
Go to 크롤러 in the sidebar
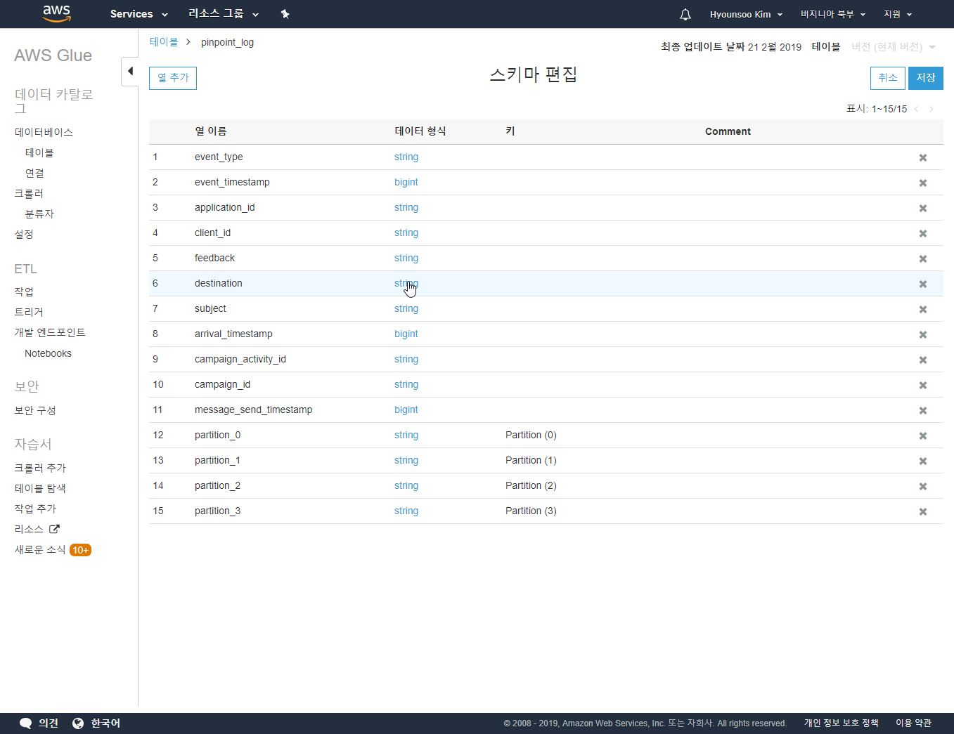pos(29,193)
